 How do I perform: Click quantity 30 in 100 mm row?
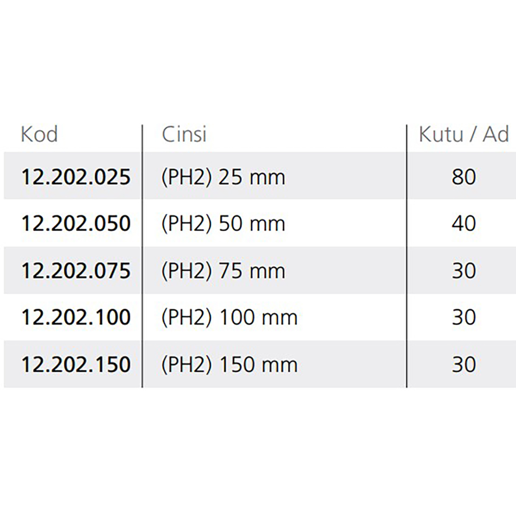464,317
